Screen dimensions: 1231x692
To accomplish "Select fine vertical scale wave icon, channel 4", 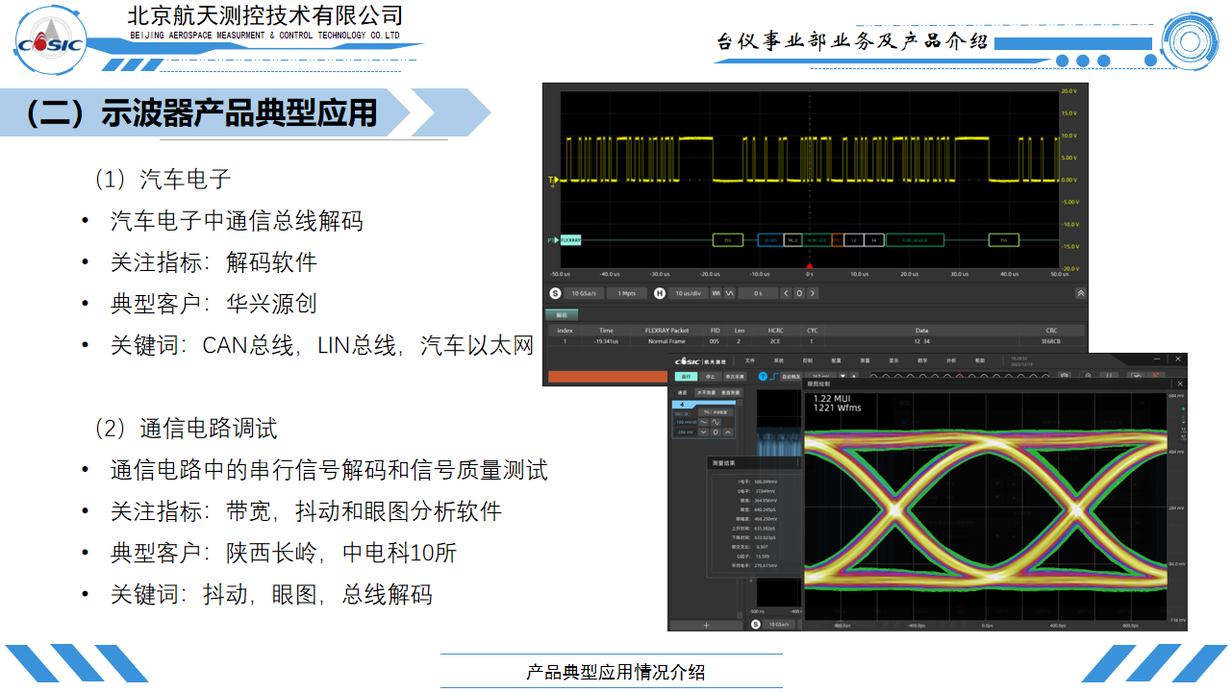I will pyautogui.click(x=716, y=422).
